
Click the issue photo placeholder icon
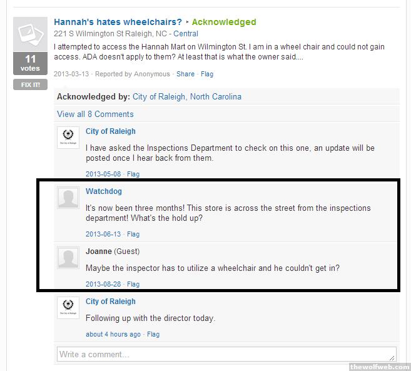pos(30,34)
